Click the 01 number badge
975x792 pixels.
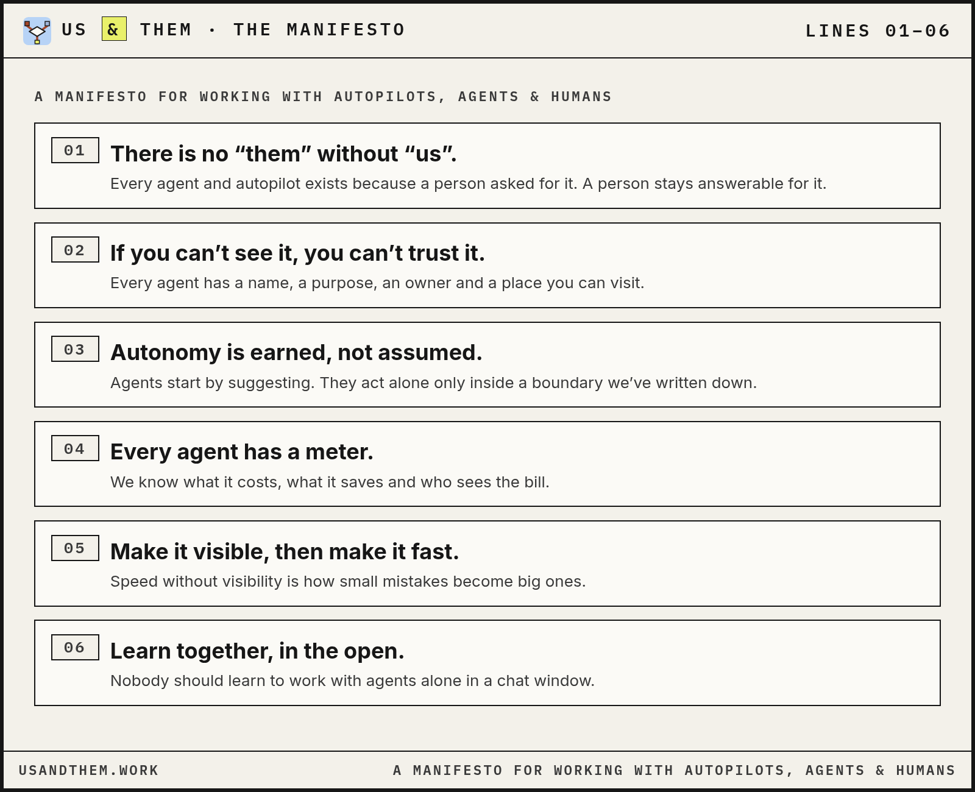(75, 150)
